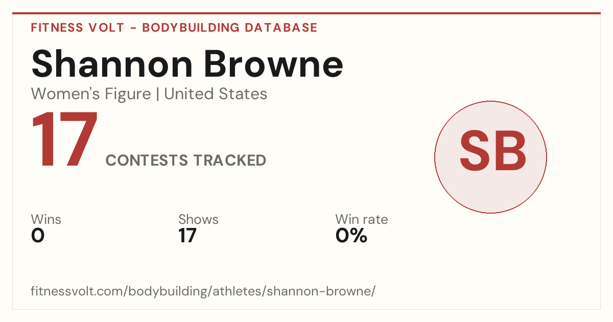This screenshot has width=613, height=322.
Task: Click the United States country text
Action: coord(216,94)
